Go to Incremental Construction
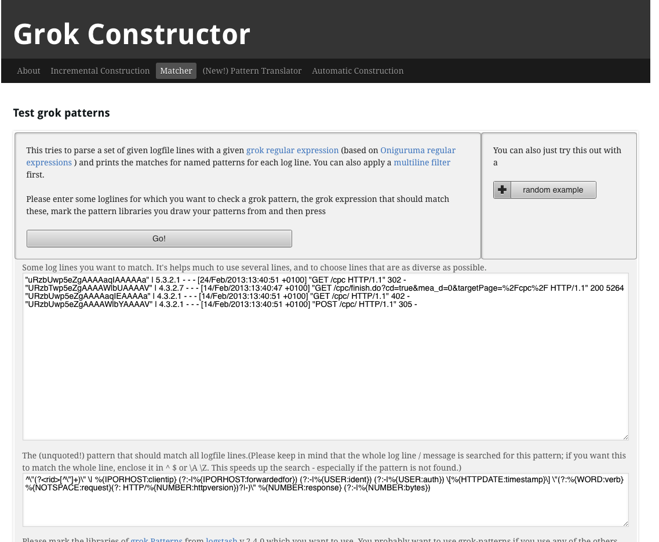The height and width of the screenshot is (542, 659). click(x=100, y=71)
